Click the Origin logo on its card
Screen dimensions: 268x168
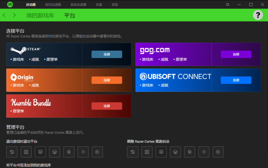coord(22,77)
